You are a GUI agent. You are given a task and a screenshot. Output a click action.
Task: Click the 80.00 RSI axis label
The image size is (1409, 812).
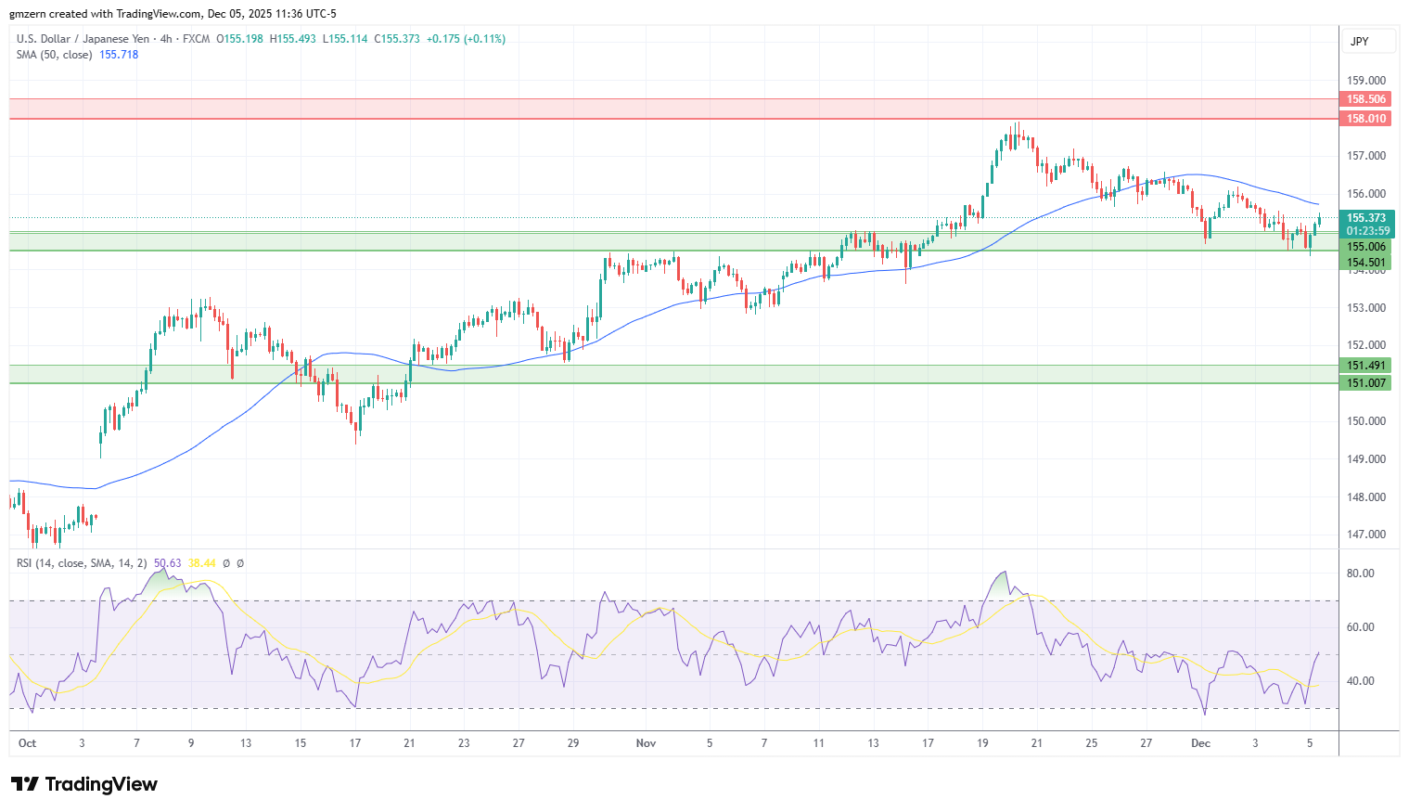(1360, 574)
